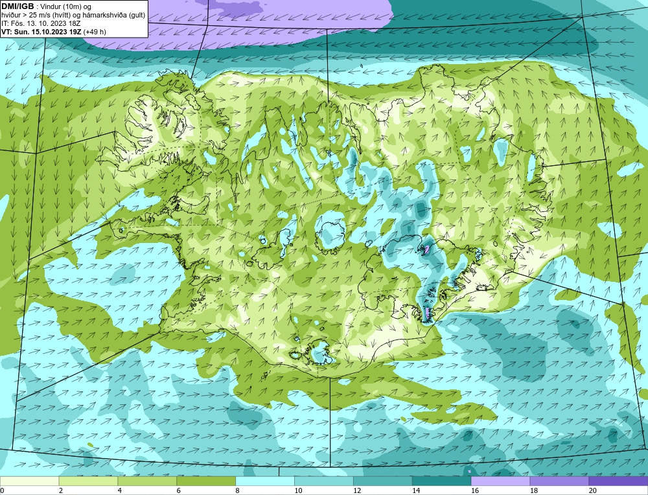Click the violet 18–20 m/s legend swatch

[x=560, y=481]
